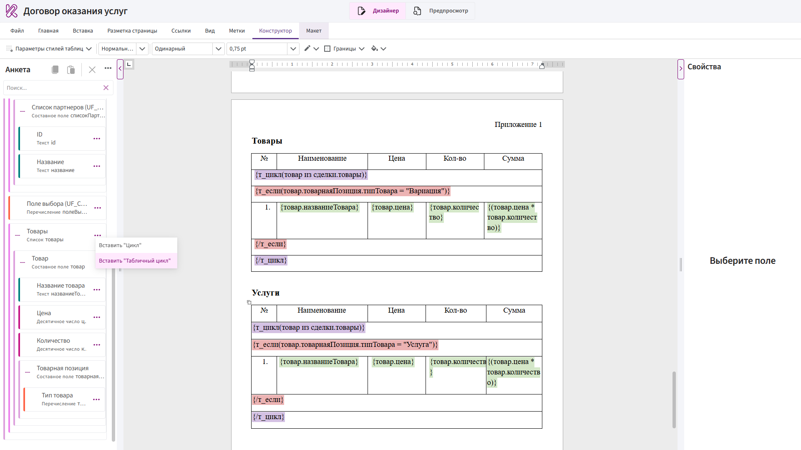The width and height of the screenshot is (801, 450).
Task: Open the Анкета panel three-dots menu
Action: pyautogui.click(x=108, y=68)
